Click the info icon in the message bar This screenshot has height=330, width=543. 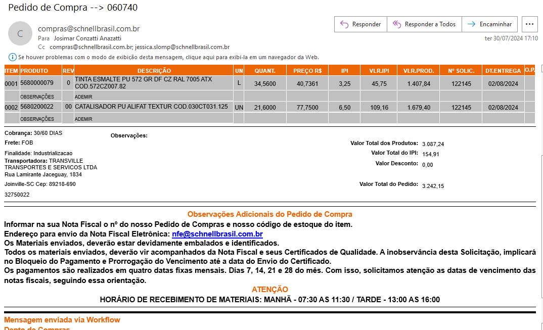click(x=12, y=57)
